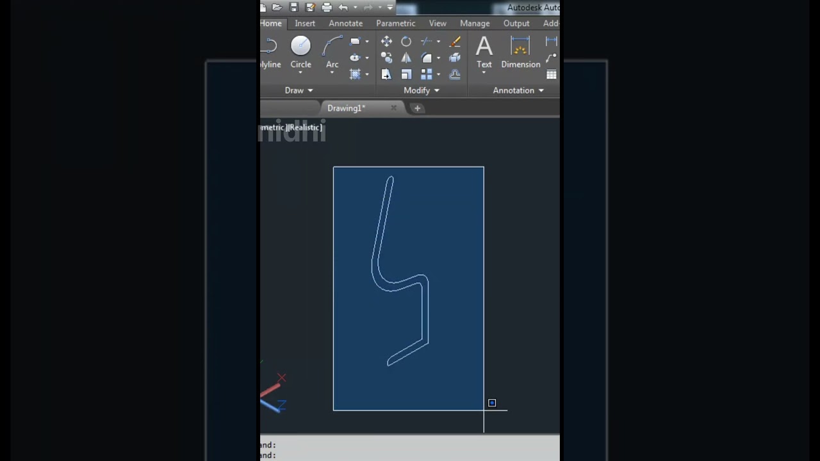Open the Ellipse tool dropdown arrow

(x=366, y=58)
